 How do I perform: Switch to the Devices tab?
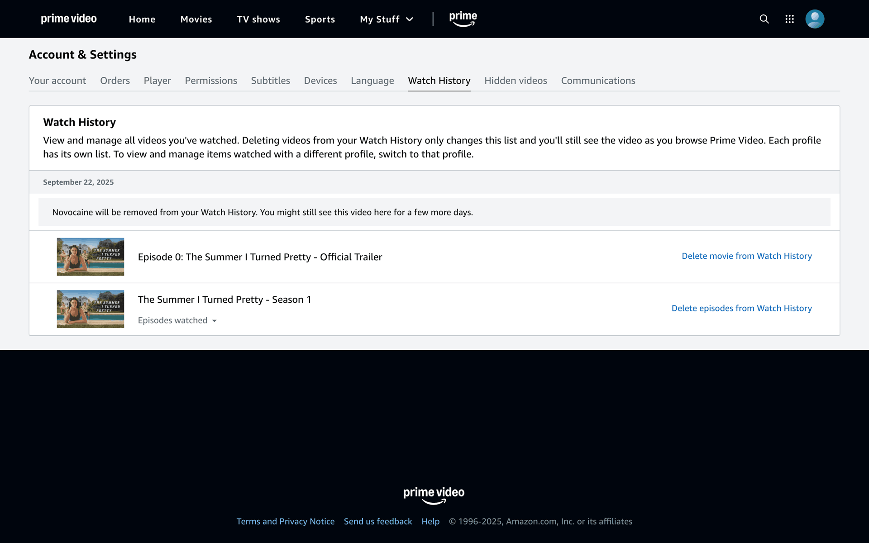click(x=320, y=81)
